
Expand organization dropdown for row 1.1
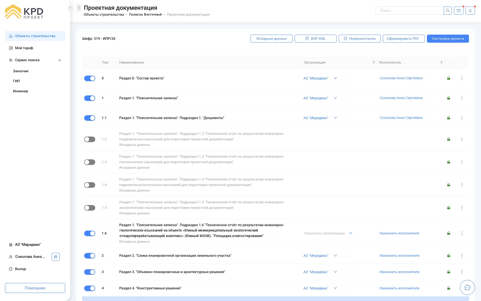pos(335,118)
